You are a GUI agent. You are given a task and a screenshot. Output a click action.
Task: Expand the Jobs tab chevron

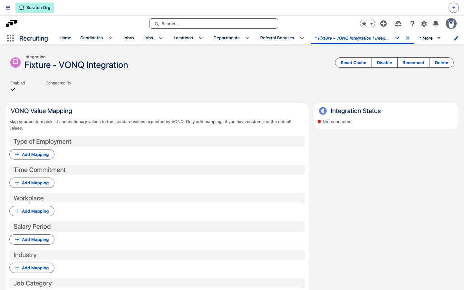[161, 38]
